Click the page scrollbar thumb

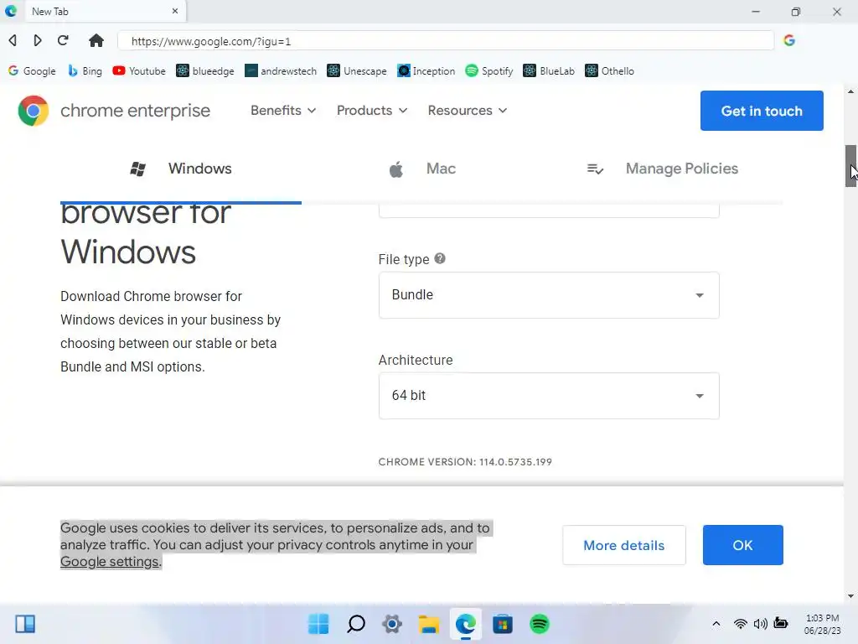[x=850, y=166]
